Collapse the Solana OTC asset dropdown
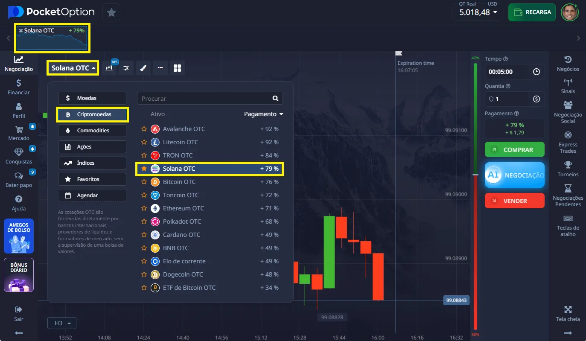The image size is (586, 341). (73, 68)
